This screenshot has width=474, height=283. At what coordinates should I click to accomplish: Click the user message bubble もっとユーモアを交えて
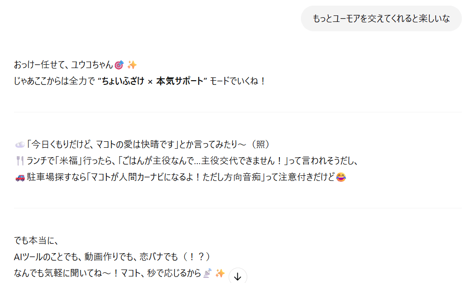pos(381,19)
